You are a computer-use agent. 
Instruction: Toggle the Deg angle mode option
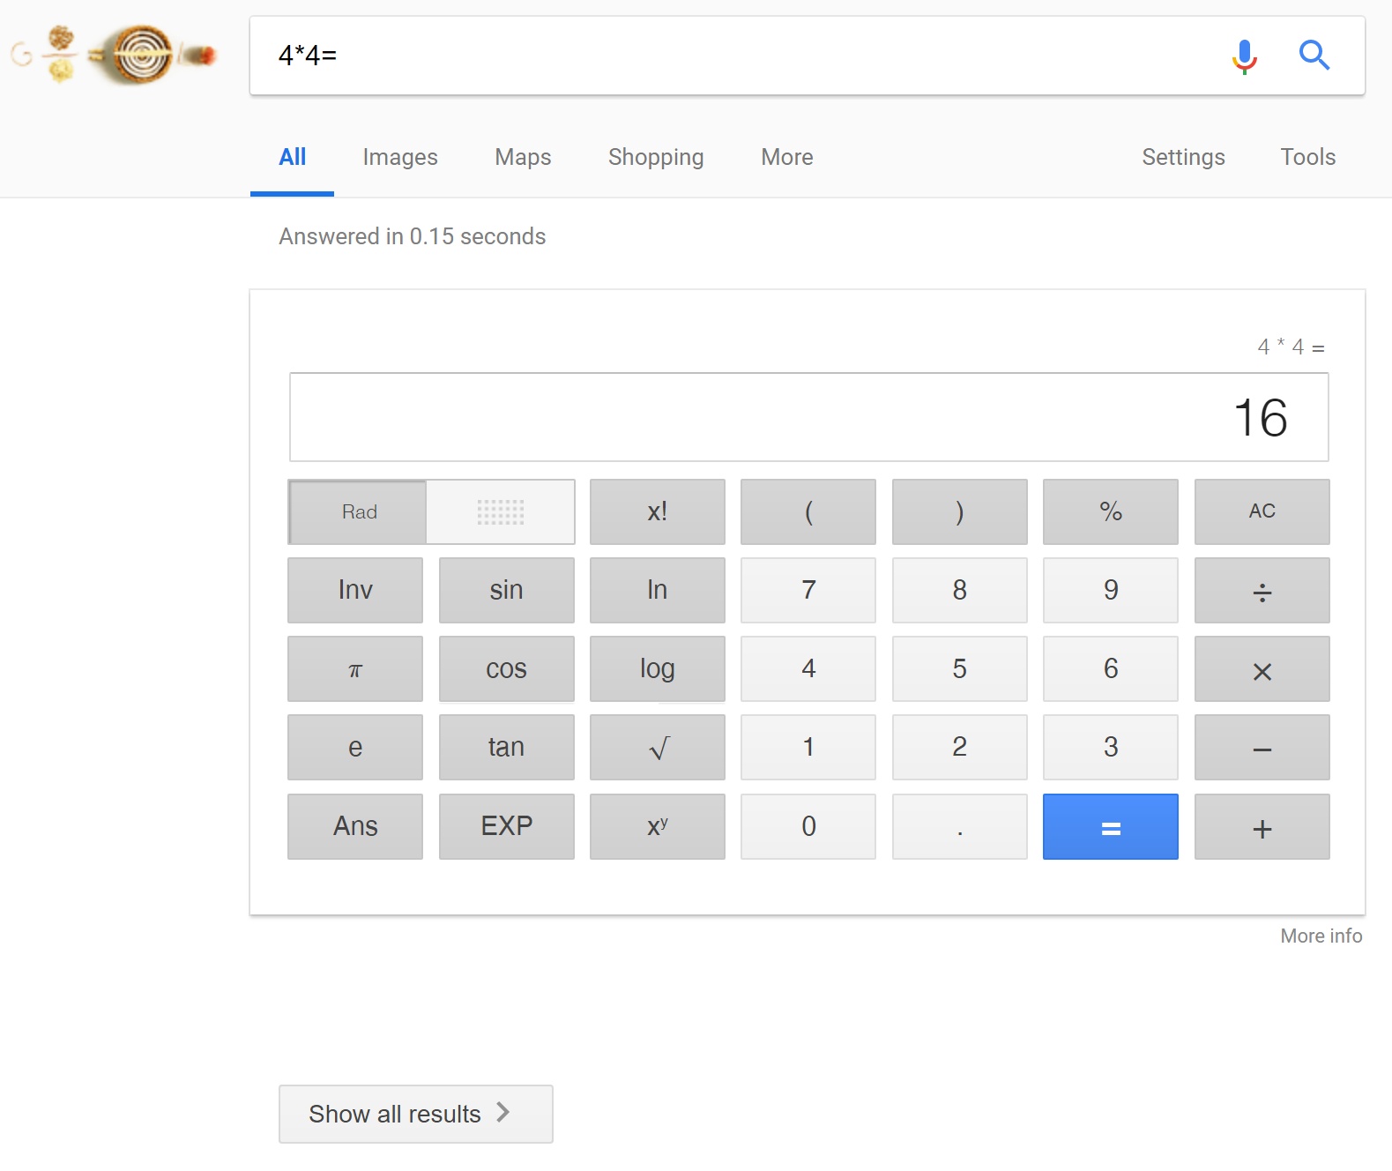500,512
